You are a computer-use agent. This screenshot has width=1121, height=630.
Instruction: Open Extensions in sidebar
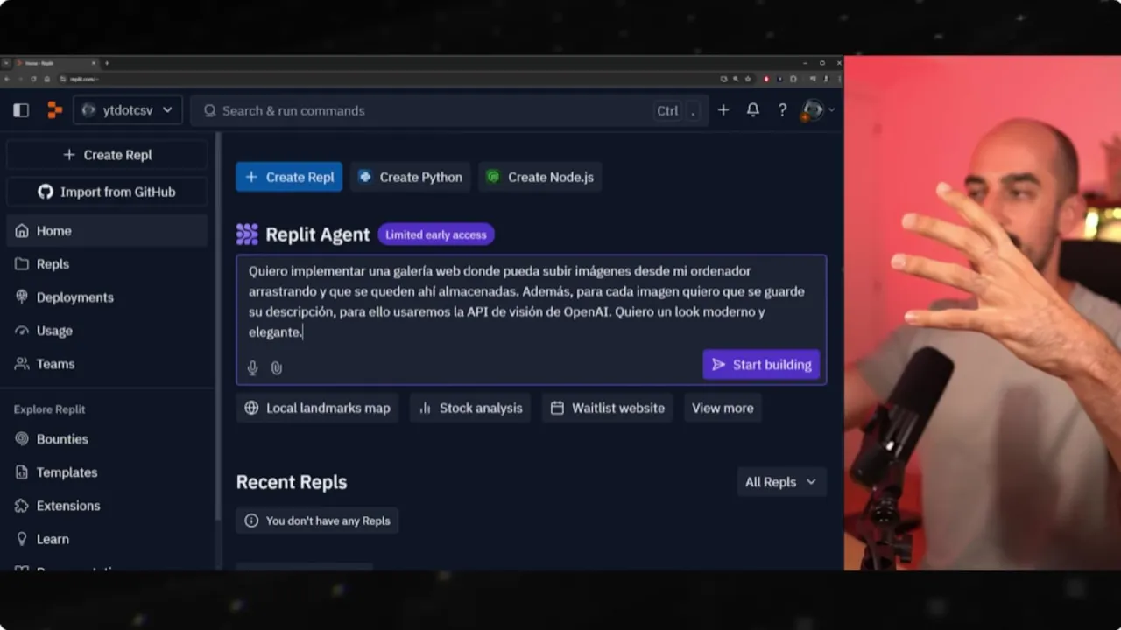[107, 506]
